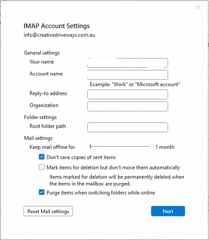Screen dimensions: 209x240
Task: Click the Account name text box
Action: pos(128,75)
